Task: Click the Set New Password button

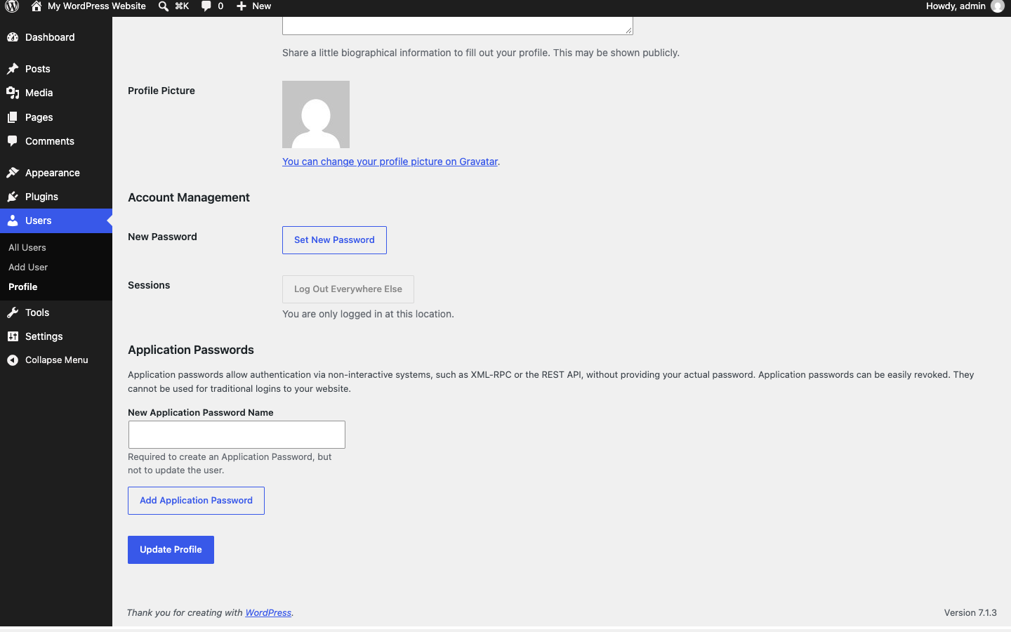Action: (x=334, y=240)
